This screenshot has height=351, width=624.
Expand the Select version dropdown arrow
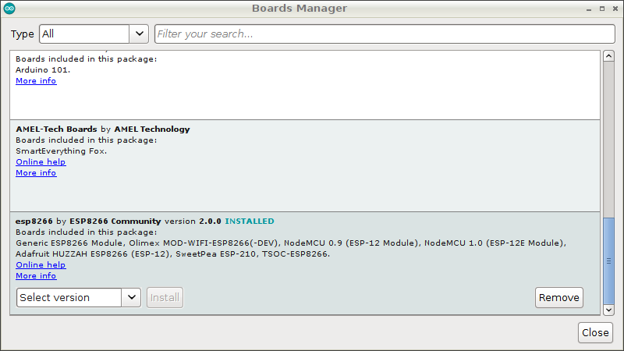(131, 298)
